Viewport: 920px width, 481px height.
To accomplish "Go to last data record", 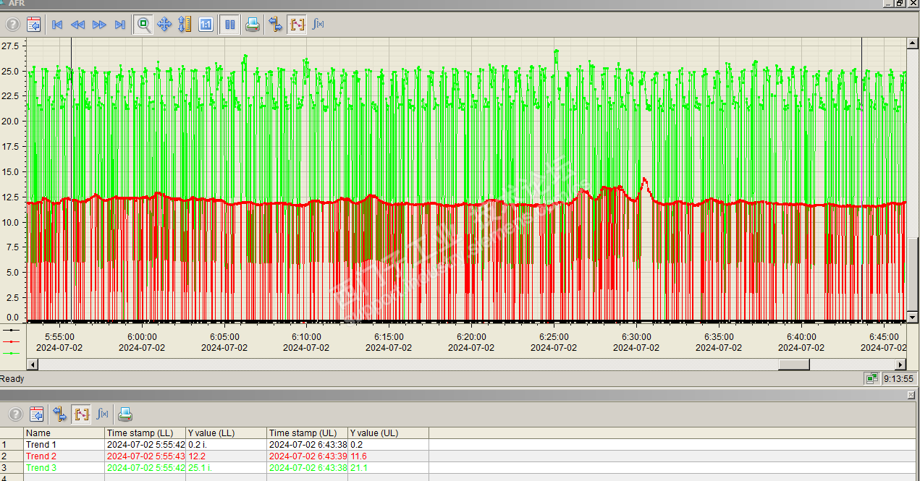I will 120,25.
